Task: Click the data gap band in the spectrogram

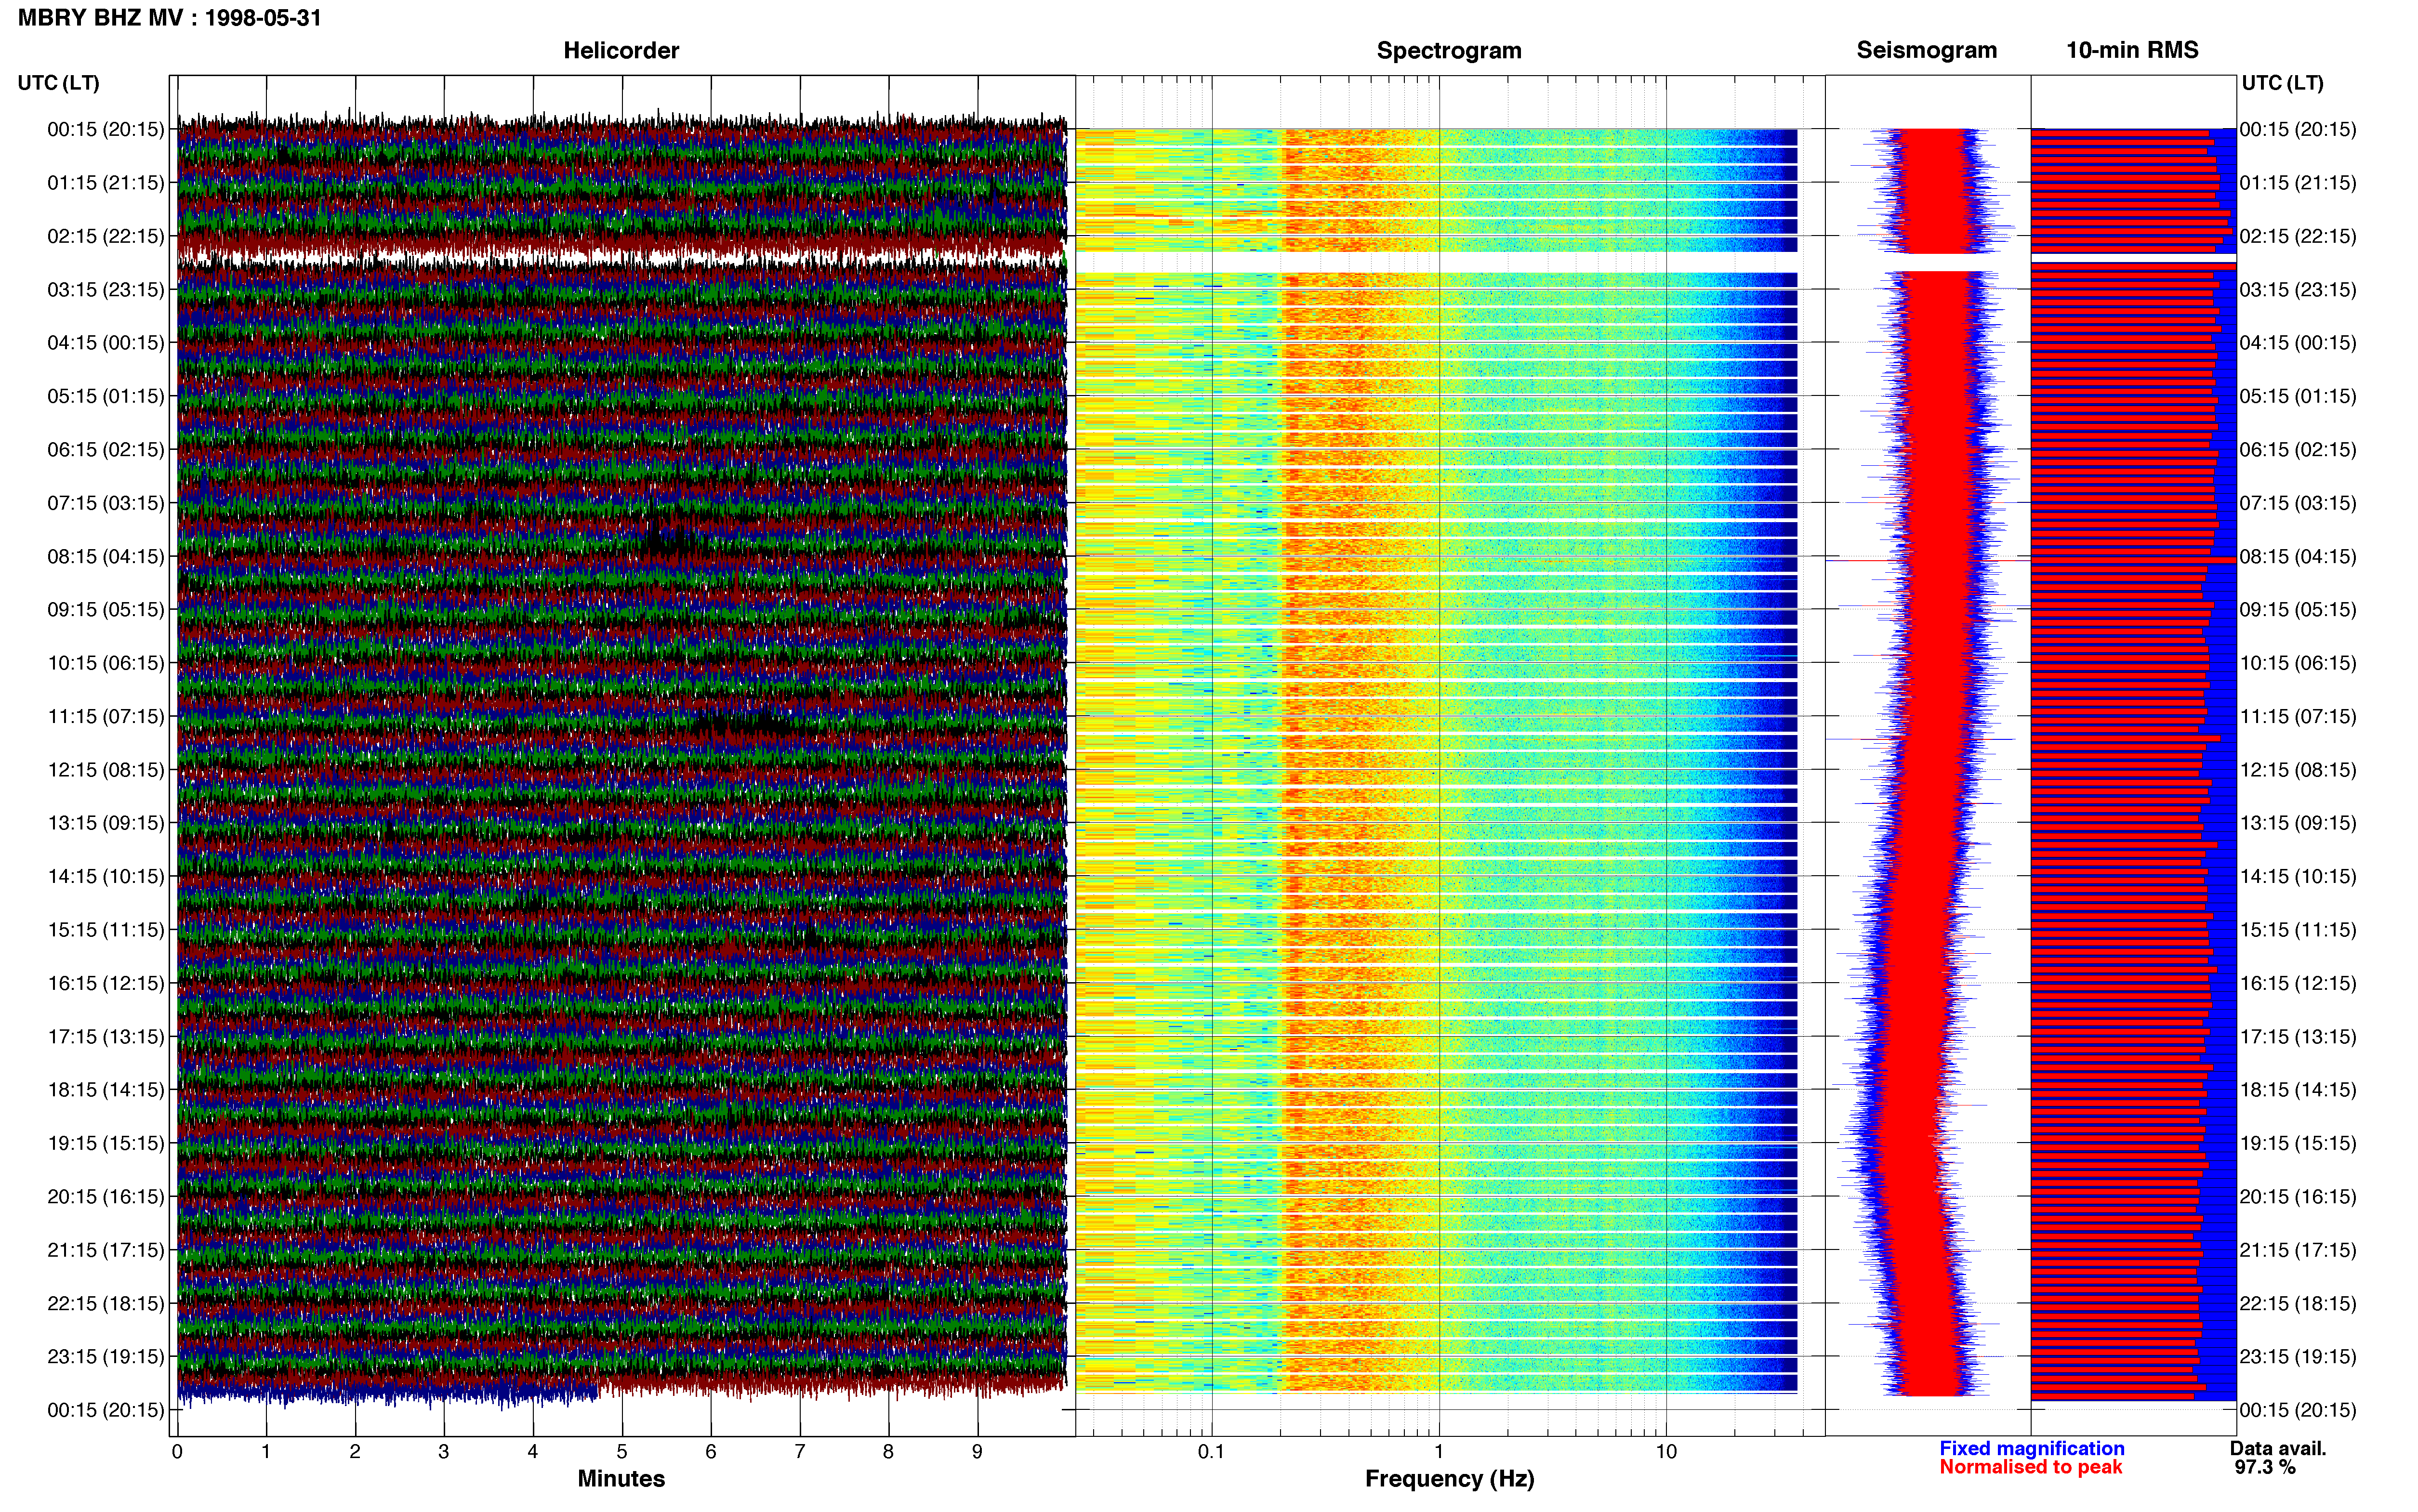Action: point(1437,262)
